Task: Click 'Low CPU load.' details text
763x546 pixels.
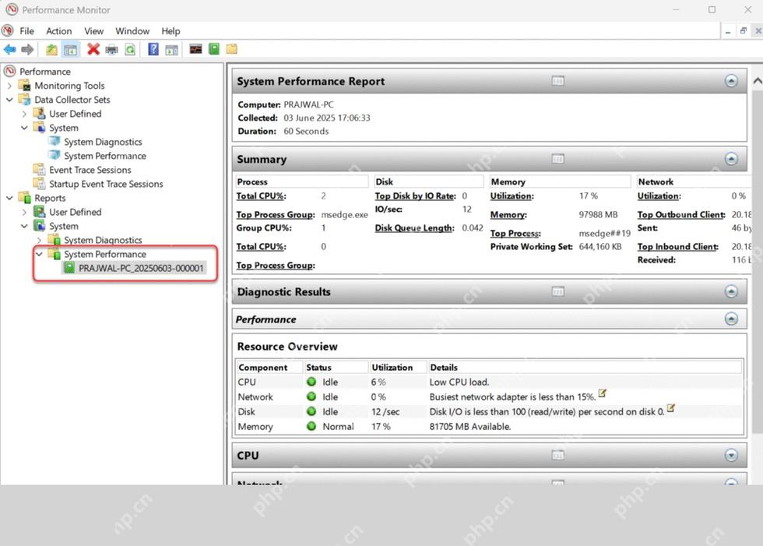Action: click(x=459, y=382)
